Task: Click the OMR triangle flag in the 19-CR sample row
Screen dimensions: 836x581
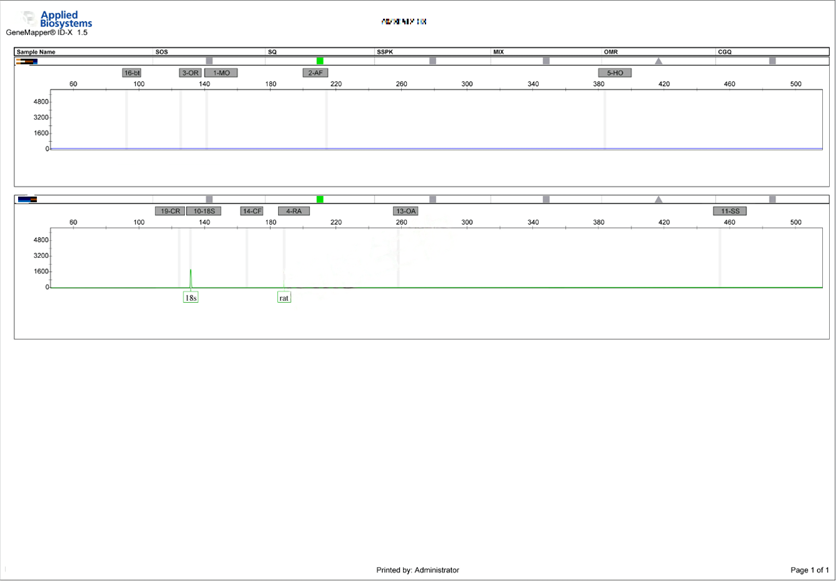Action: (659, 200)
